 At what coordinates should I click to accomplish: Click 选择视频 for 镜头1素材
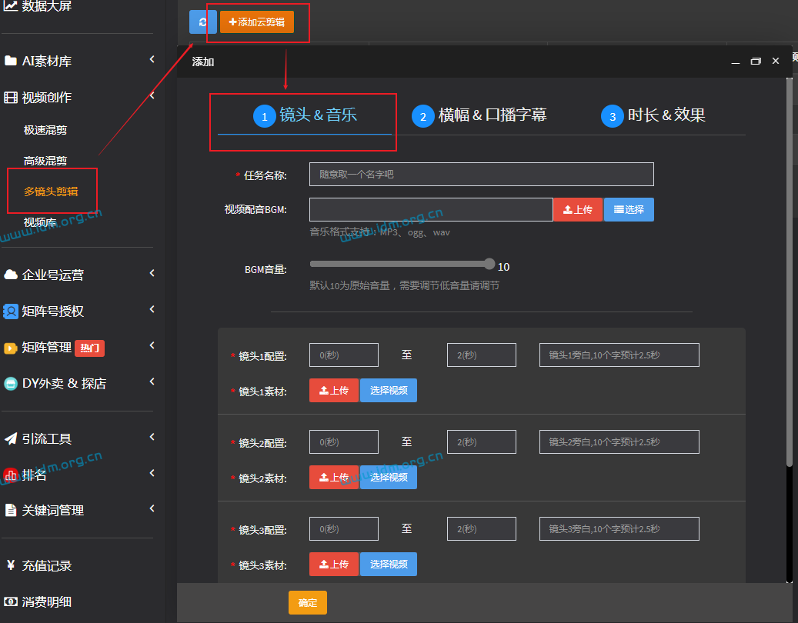389,390
